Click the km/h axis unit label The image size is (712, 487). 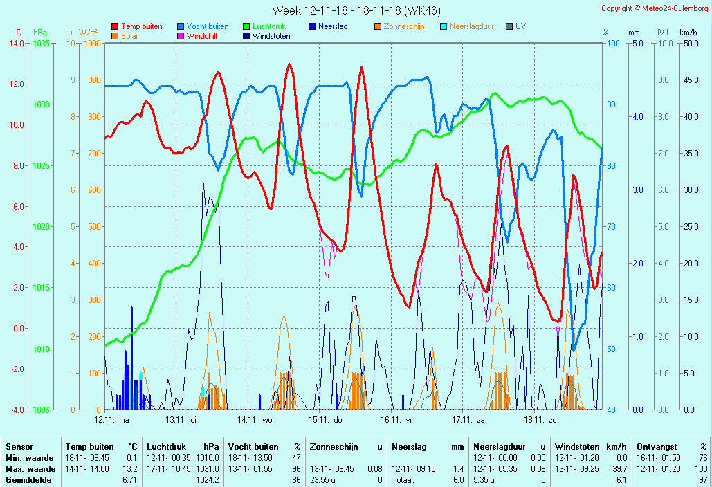pos(688,33)
